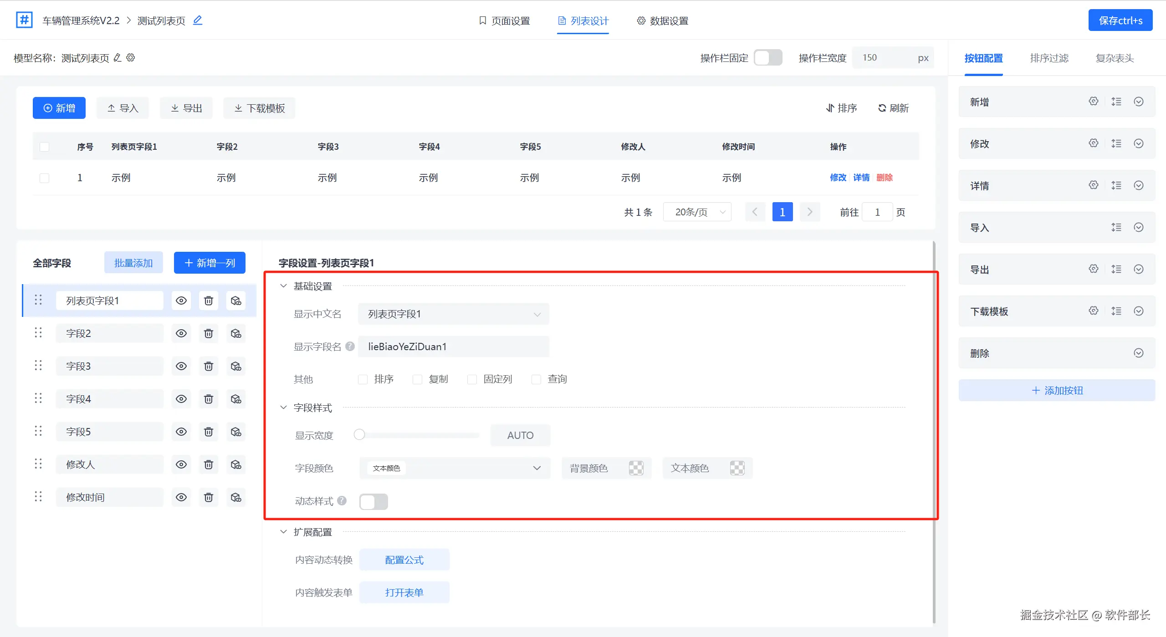Click the help icon beside 显示字段名
Viewport: 1166px width, 637px height.
[x=350, y=346]
